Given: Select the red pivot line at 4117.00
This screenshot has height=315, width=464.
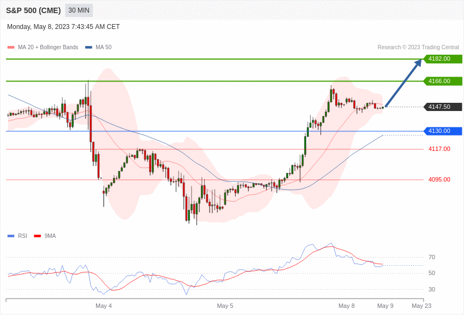Looking at the screenshot, I should (x=218, y=148).
